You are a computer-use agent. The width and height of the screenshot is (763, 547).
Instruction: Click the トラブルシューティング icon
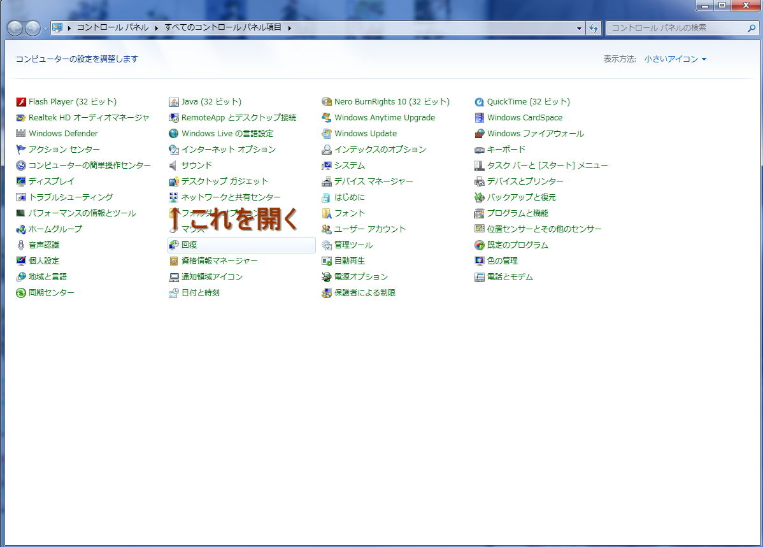(20, 197)
